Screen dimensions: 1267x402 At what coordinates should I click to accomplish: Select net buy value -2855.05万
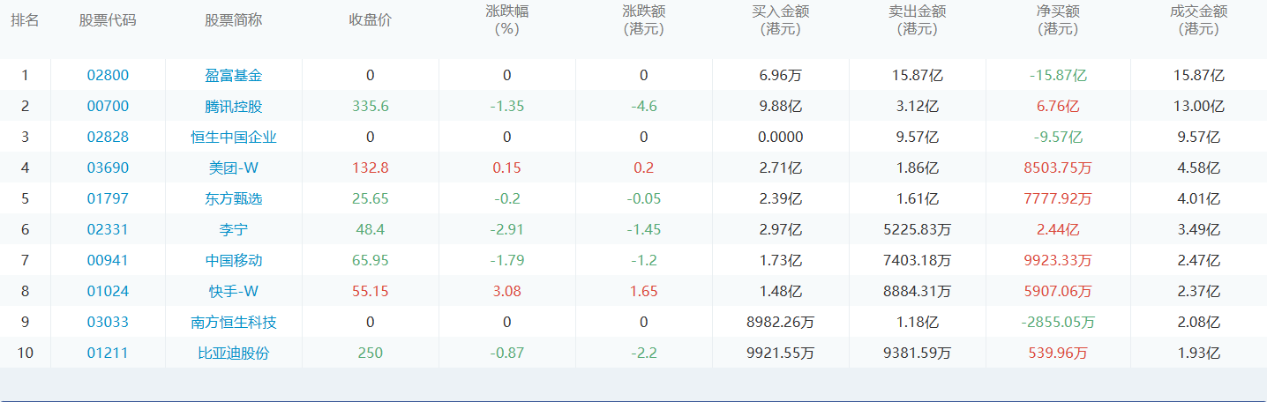point(1058,323)
